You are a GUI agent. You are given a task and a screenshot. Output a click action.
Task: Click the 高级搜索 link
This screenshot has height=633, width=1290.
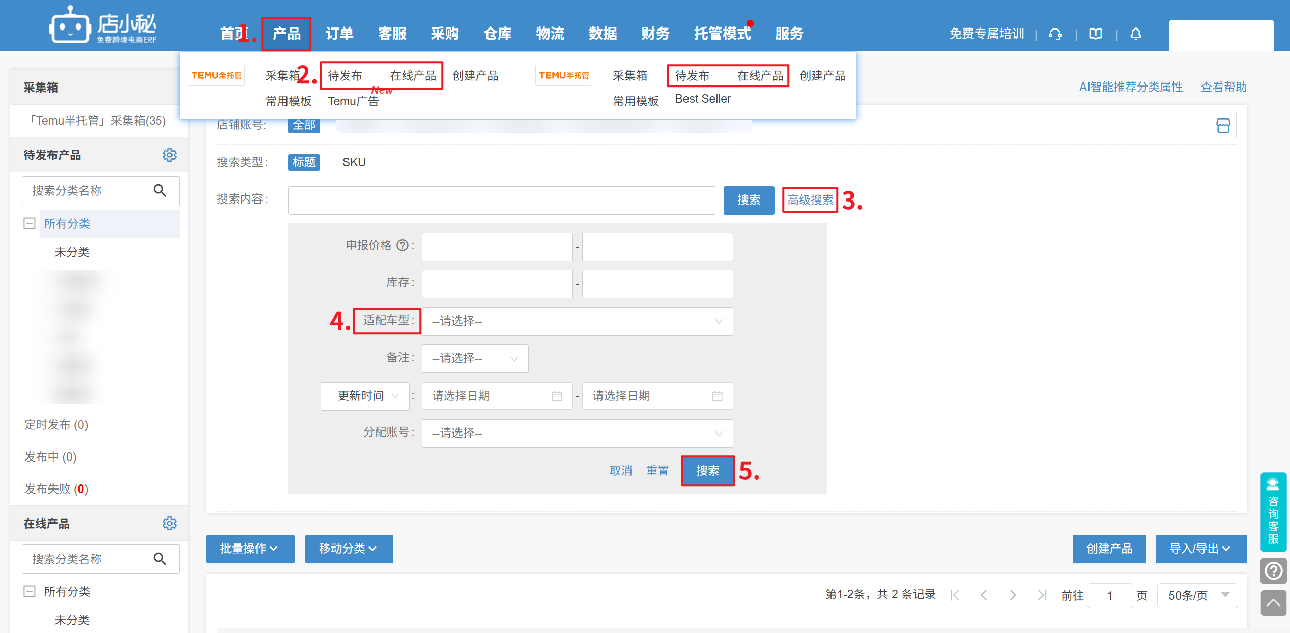coord(810,200)
